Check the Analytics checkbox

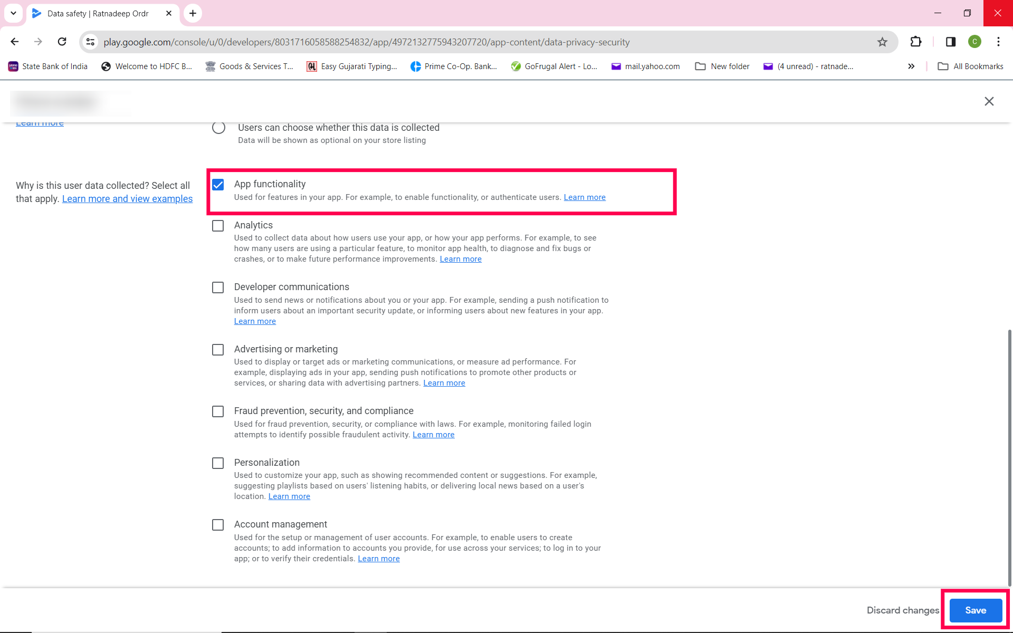218,226
